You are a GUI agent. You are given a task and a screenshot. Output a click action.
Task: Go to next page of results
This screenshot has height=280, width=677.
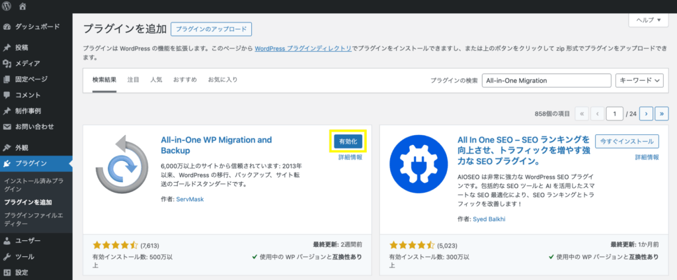(647, 114)
